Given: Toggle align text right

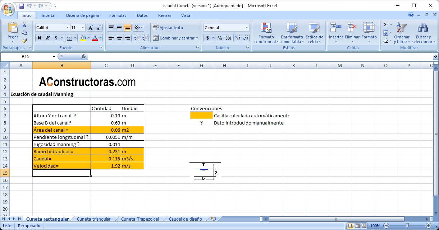Looking at the screenshot, I should (x=128, y=38).
